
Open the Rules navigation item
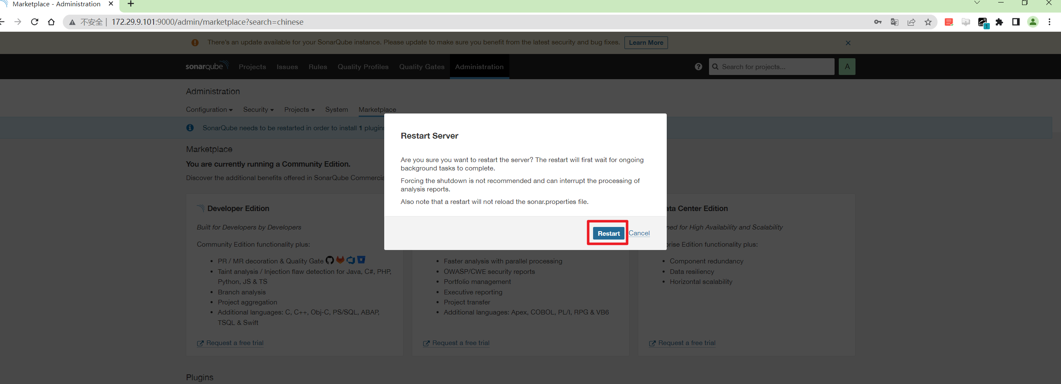pos(318,67)
